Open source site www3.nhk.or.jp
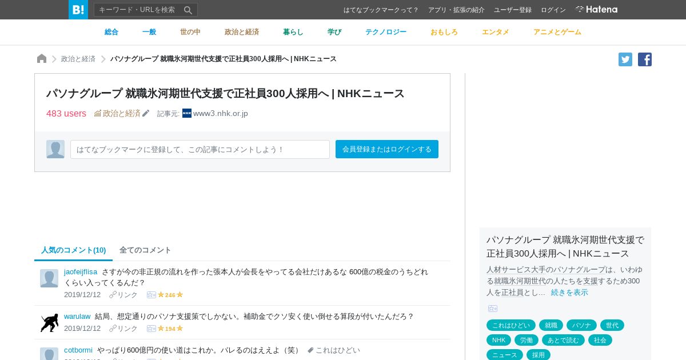 (x=221, y=113)
